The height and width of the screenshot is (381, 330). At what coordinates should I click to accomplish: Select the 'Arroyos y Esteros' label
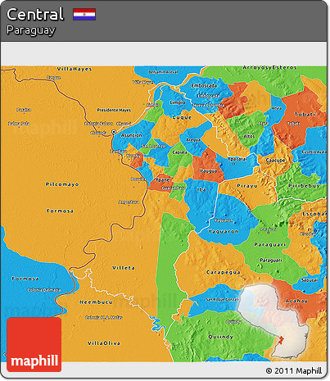coord(269,67)
